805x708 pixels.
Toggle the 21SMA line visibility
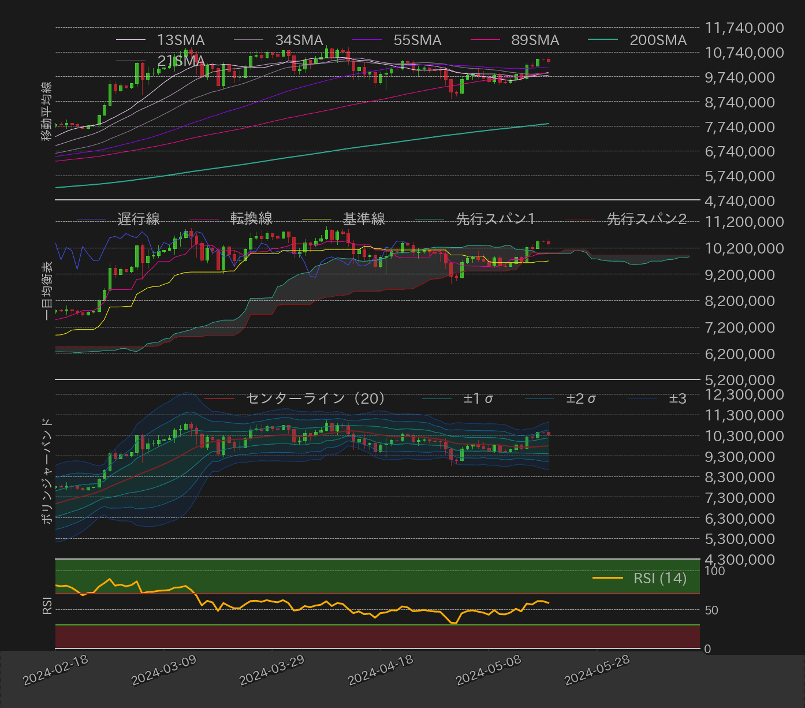[x=181, y=60]
